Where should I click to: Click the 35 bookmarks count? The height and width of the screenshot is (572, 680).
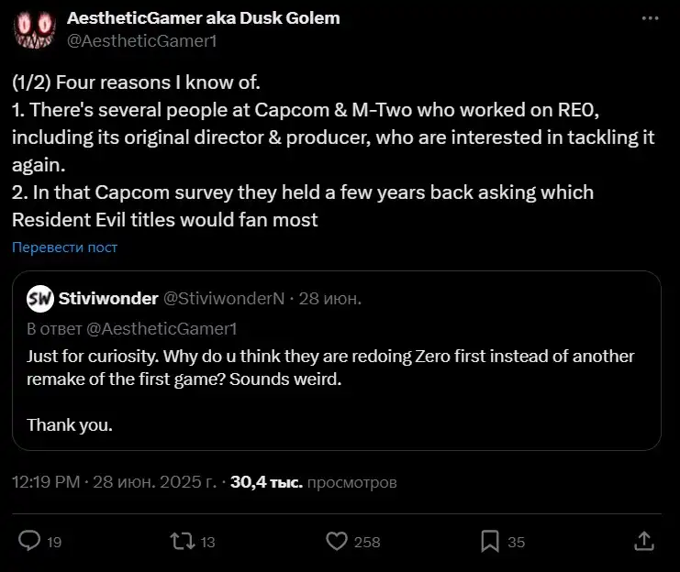coord(517,542)
